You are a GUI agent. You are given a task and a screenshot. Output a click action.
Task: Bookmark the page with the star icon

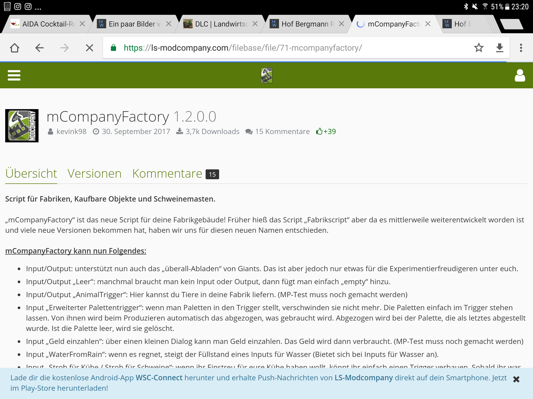click(479, 48)
